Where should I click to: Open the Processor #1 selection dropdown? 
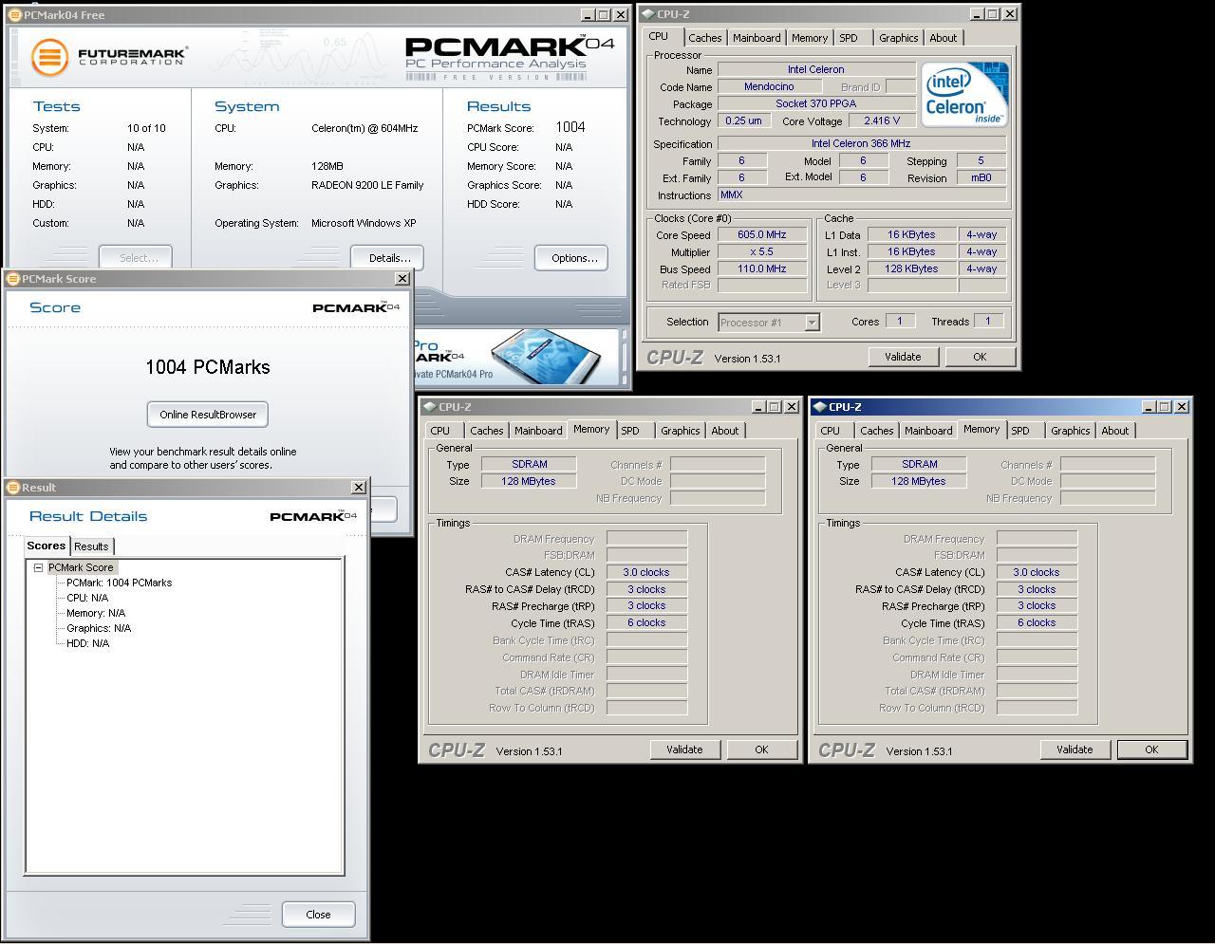tap(812, 322)
